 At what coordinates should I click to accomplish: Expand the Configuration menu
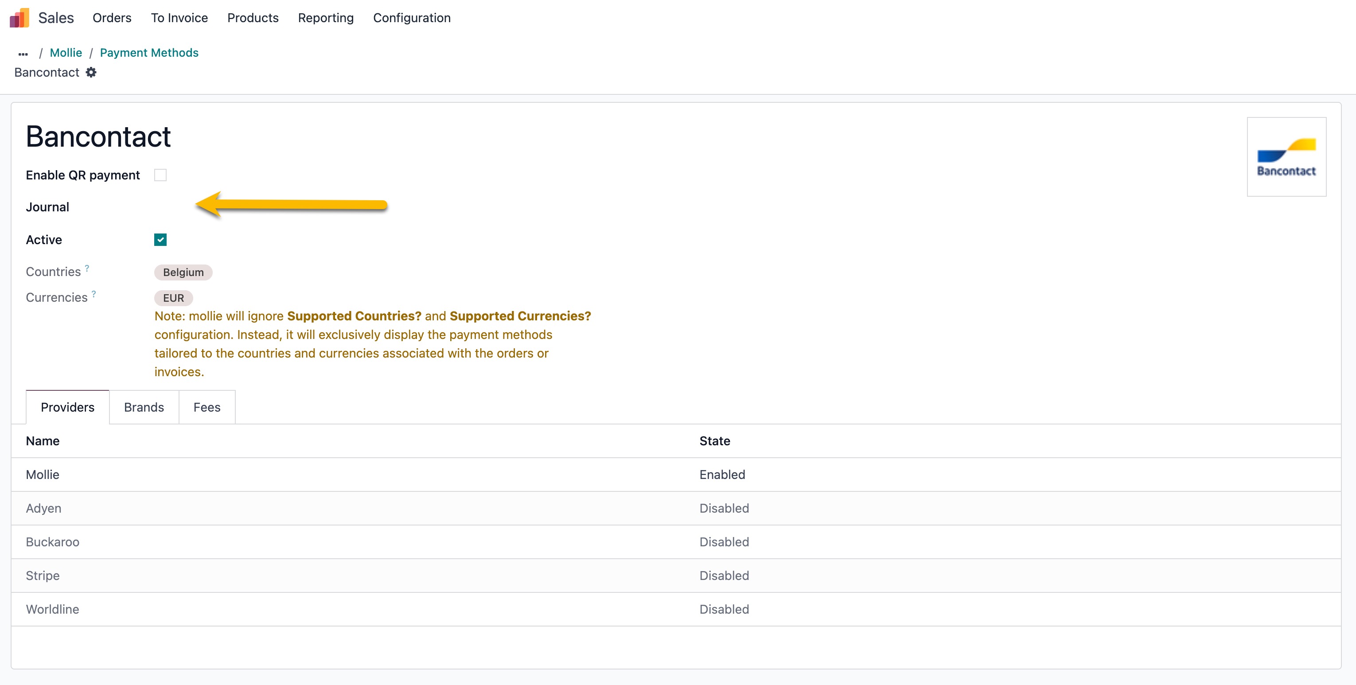tap(412, 18)
